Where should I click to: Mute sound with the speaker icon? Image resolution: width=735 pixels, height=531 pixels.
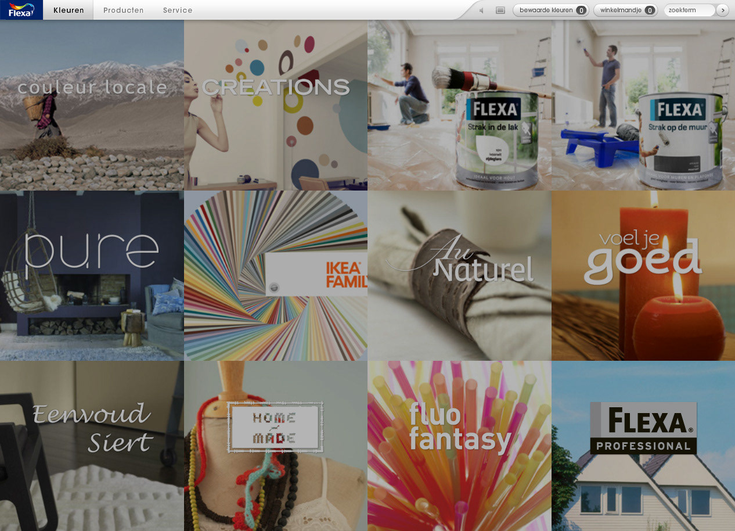tap(481, 10)
